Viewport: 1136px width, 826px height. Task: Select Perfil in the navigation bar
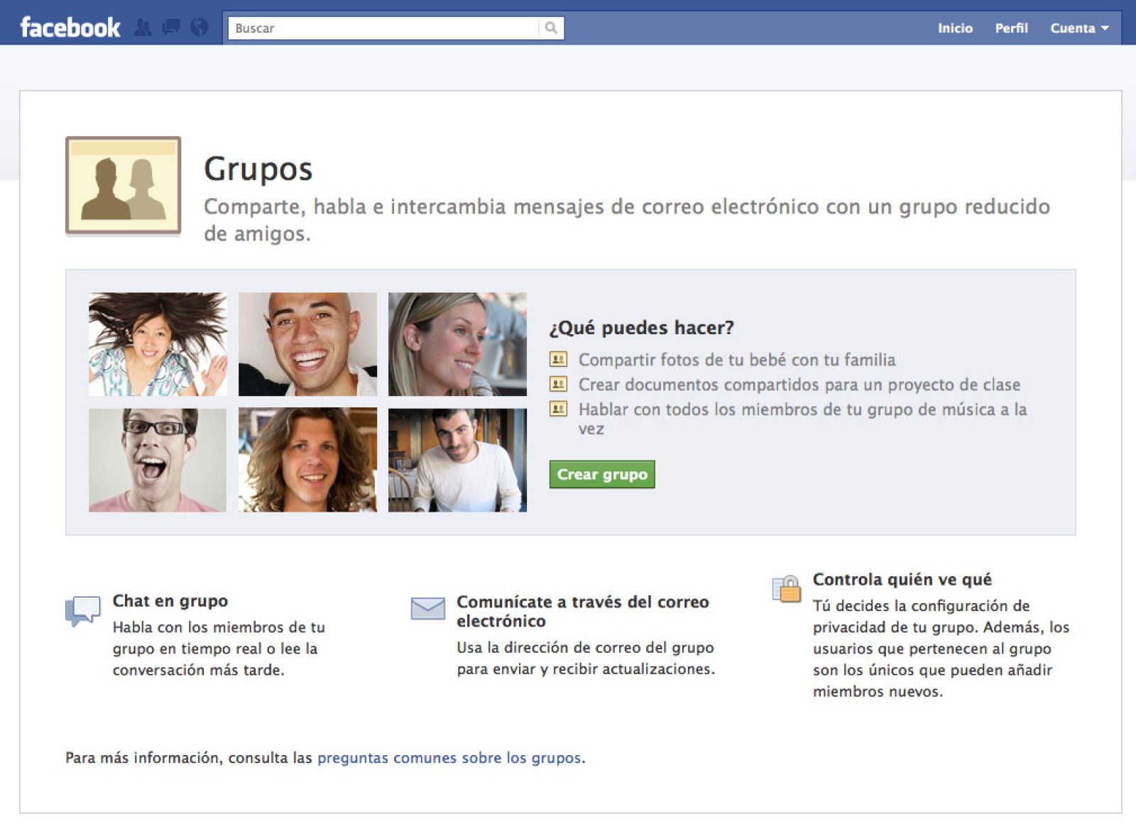click(1011, 28)
